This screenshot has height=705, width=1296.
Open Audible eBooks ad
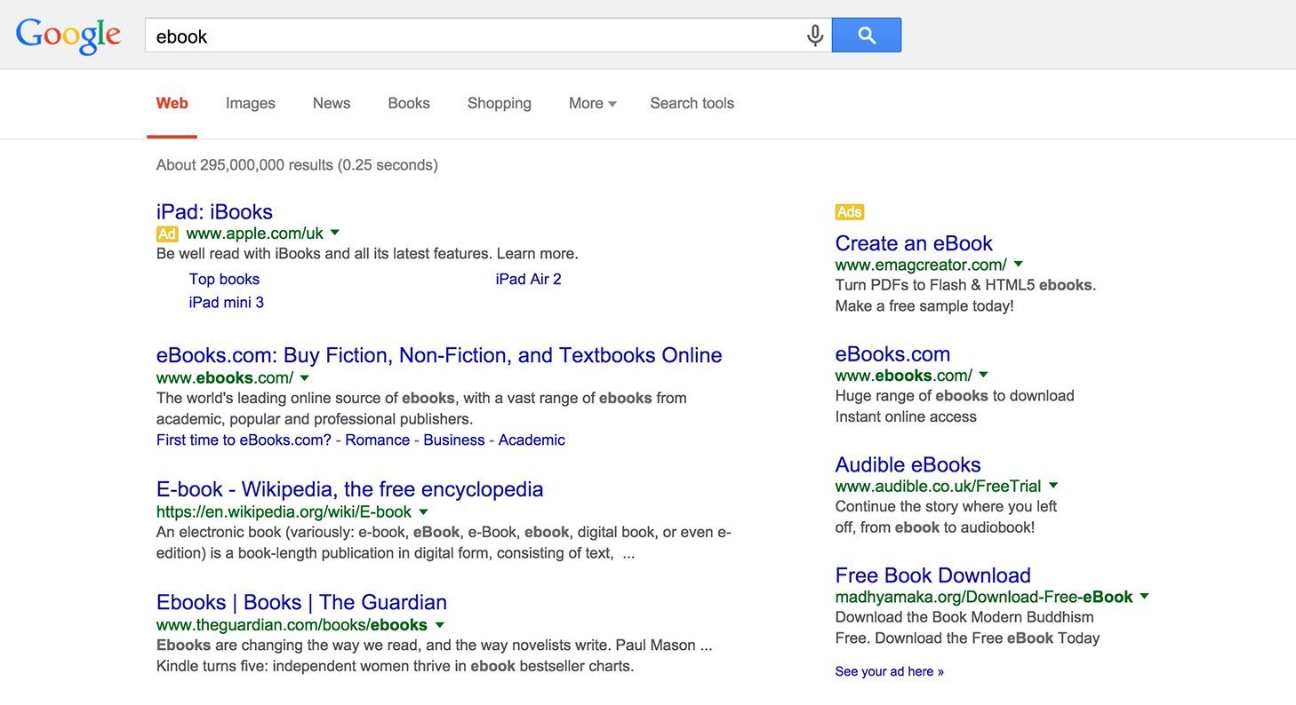(x=908, y=464)
